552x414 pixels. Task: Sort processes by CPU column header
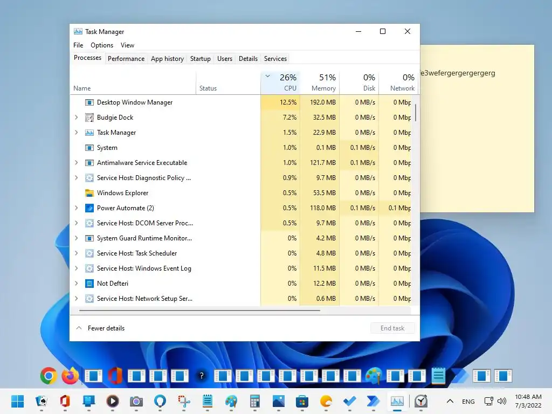point(280,83)
